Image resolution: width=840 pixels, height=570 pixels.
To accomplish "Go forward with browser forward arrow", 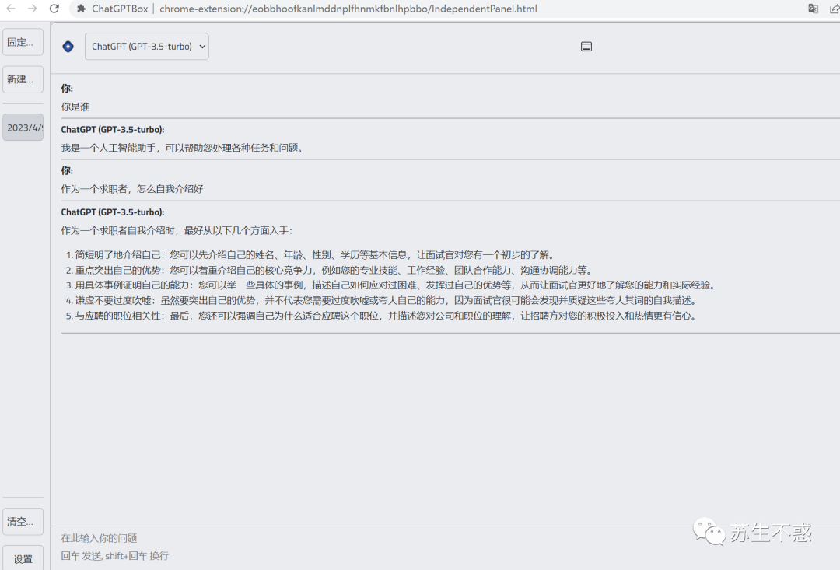I will pyautogui.click(x=32, y=9).
